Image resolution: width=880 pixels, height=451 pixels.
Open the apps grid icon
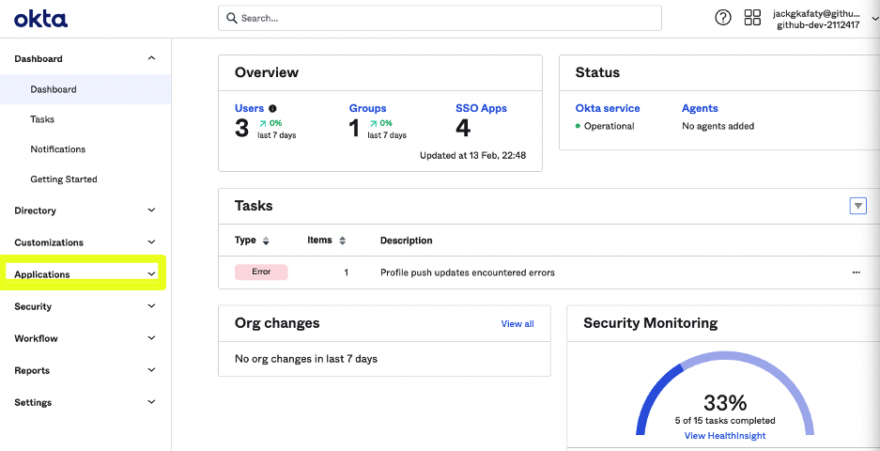[752, 18]
